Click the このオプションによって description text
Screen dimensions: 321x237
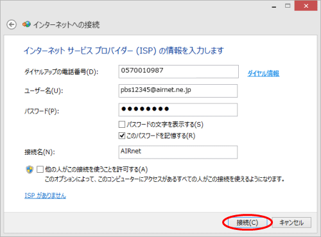coord(164,179)
